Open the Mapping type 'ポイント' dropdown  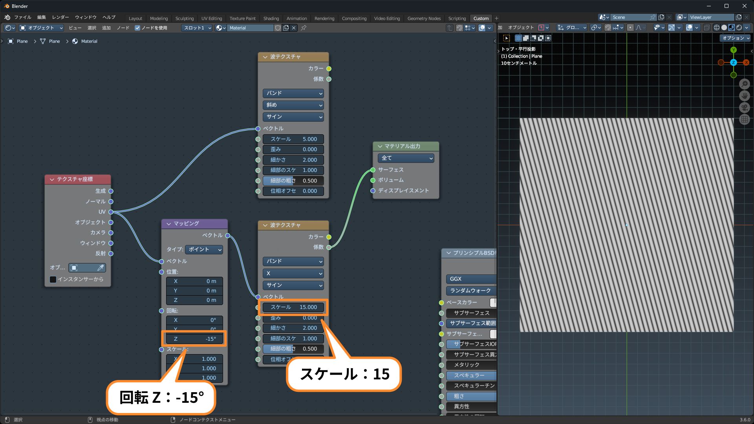click(x=204, y=249)
